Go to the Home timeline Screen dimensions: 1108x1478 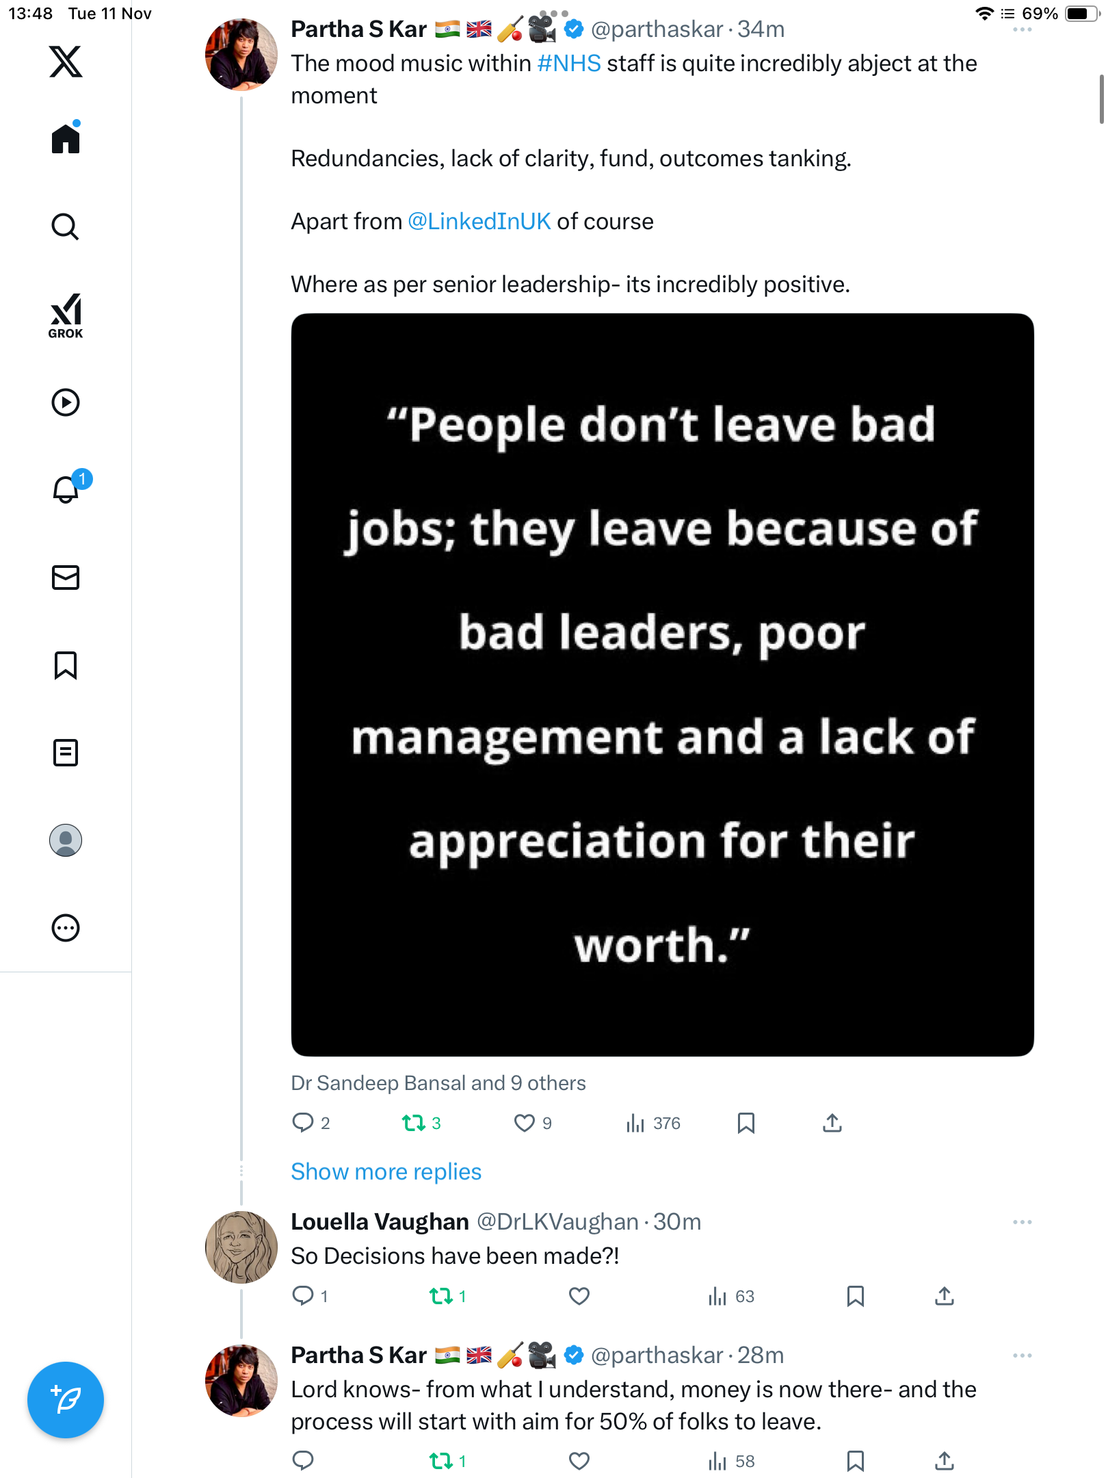click(x=66, y=140)
